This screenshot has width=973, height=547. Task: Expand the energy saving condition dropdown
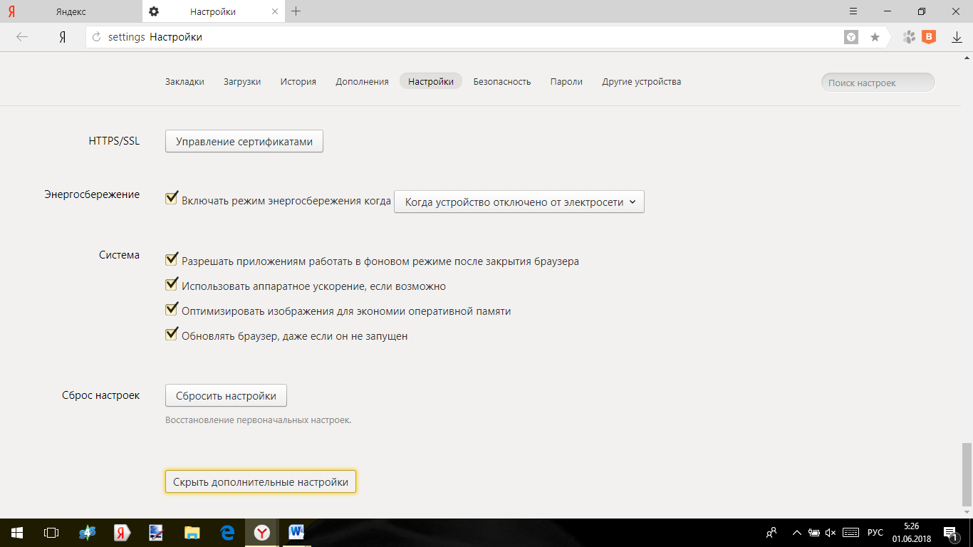coord(519,202)
